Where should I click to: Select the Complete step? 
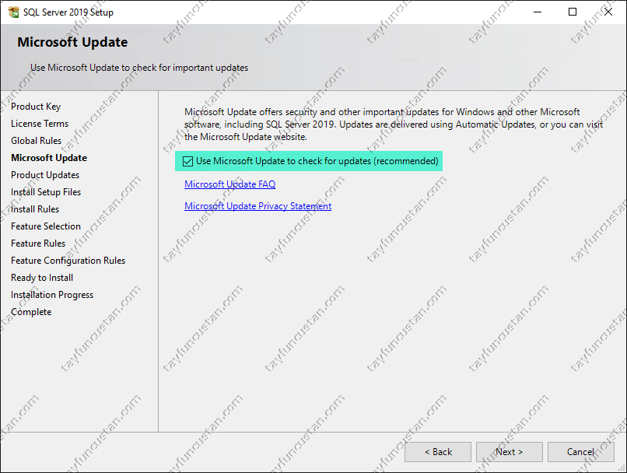pos(31,312)
